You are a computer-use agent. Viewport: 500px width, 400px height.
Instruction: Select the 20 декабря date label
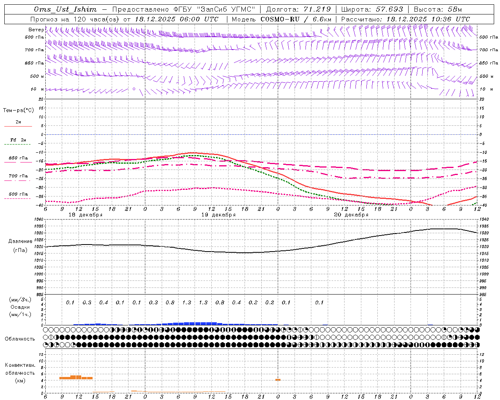pos(351,215)
